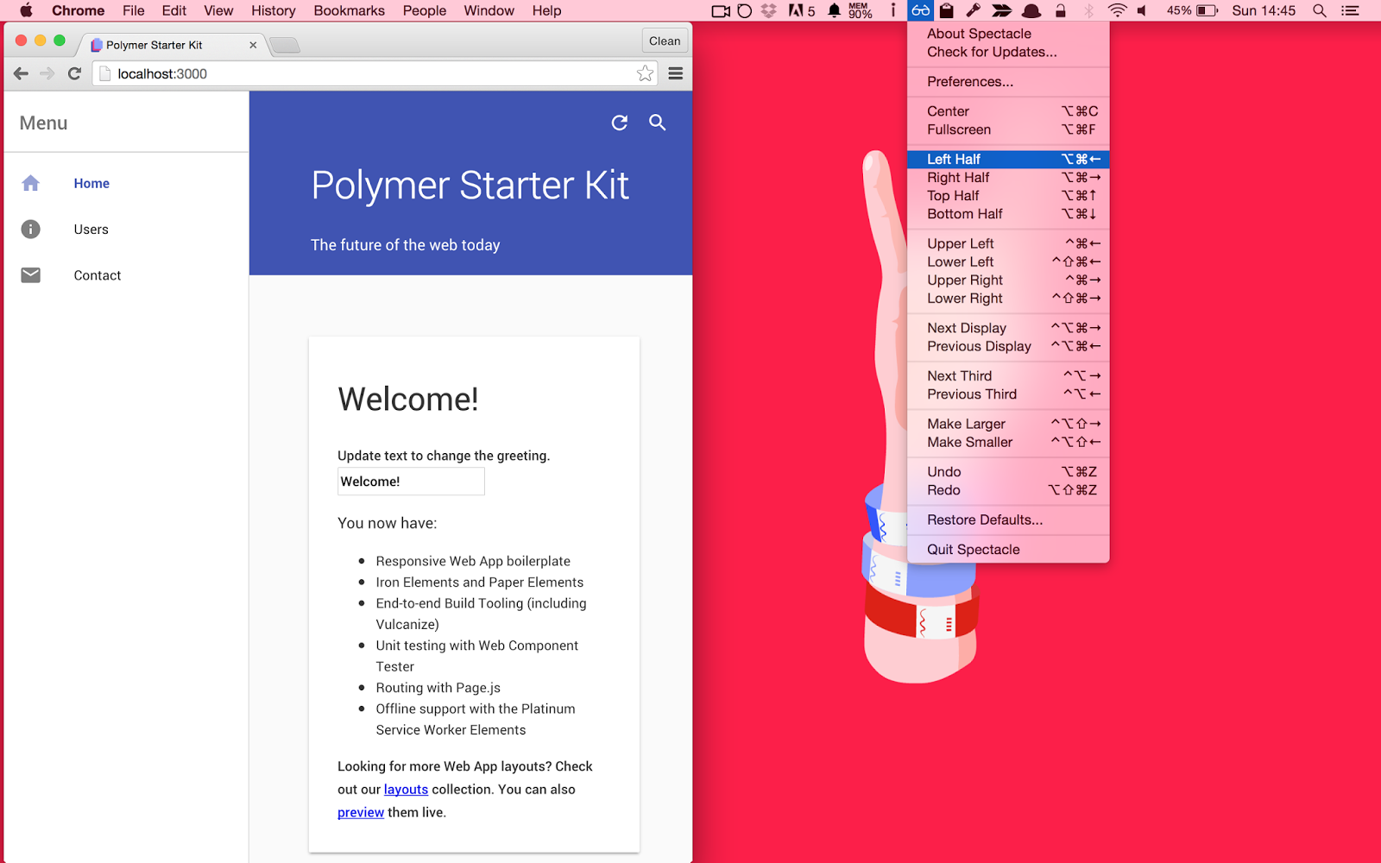The image size is (1381, 863).
Task: Open the Bookmarks menu in the menu bar
Action: [x=349, y=10]
